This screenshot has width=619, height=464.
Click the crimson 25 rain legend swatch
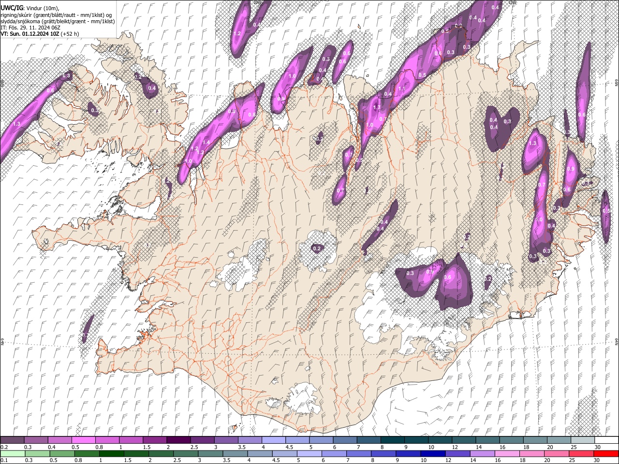click(x=582, y=453)
